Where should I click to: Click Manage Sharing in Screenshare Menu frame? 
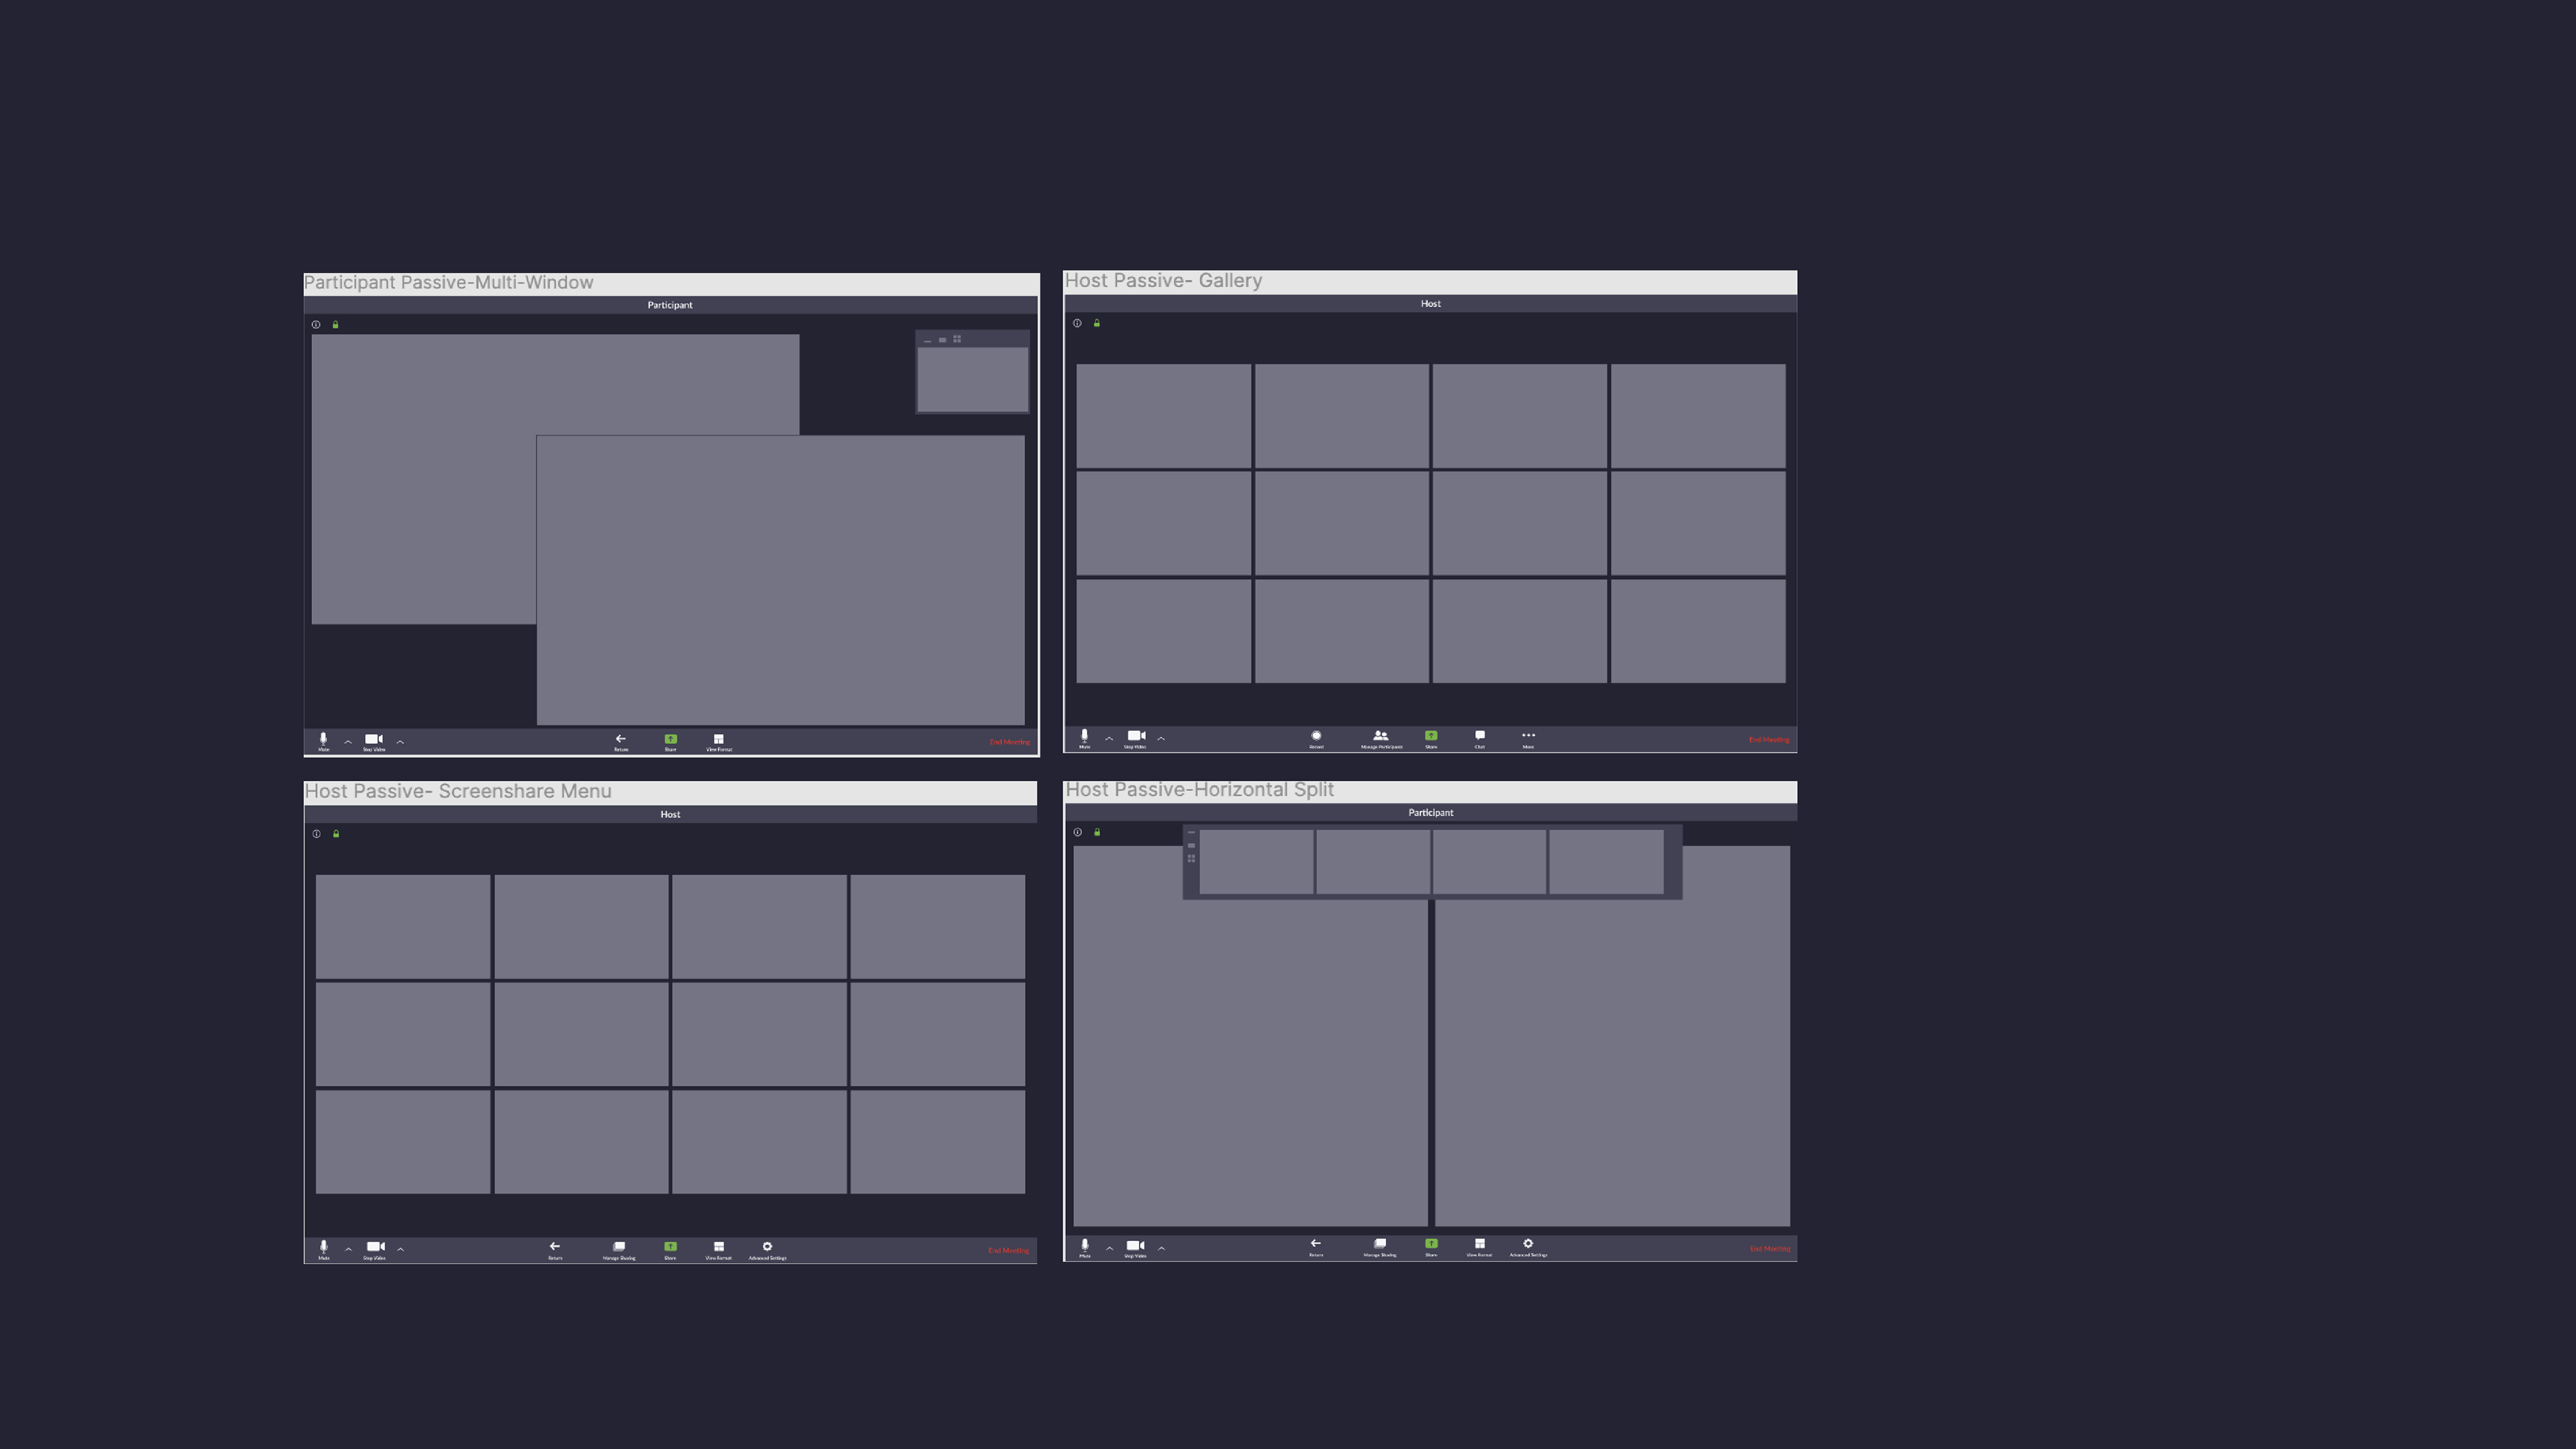619,1248
